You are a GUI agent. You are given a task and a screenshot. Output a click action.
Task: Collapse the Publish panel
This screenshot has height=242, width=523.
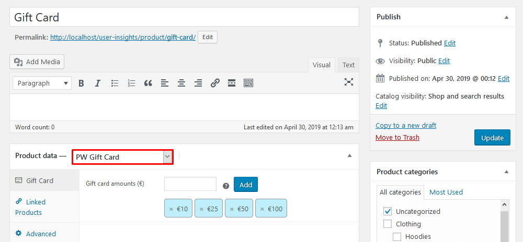(506, 17)
